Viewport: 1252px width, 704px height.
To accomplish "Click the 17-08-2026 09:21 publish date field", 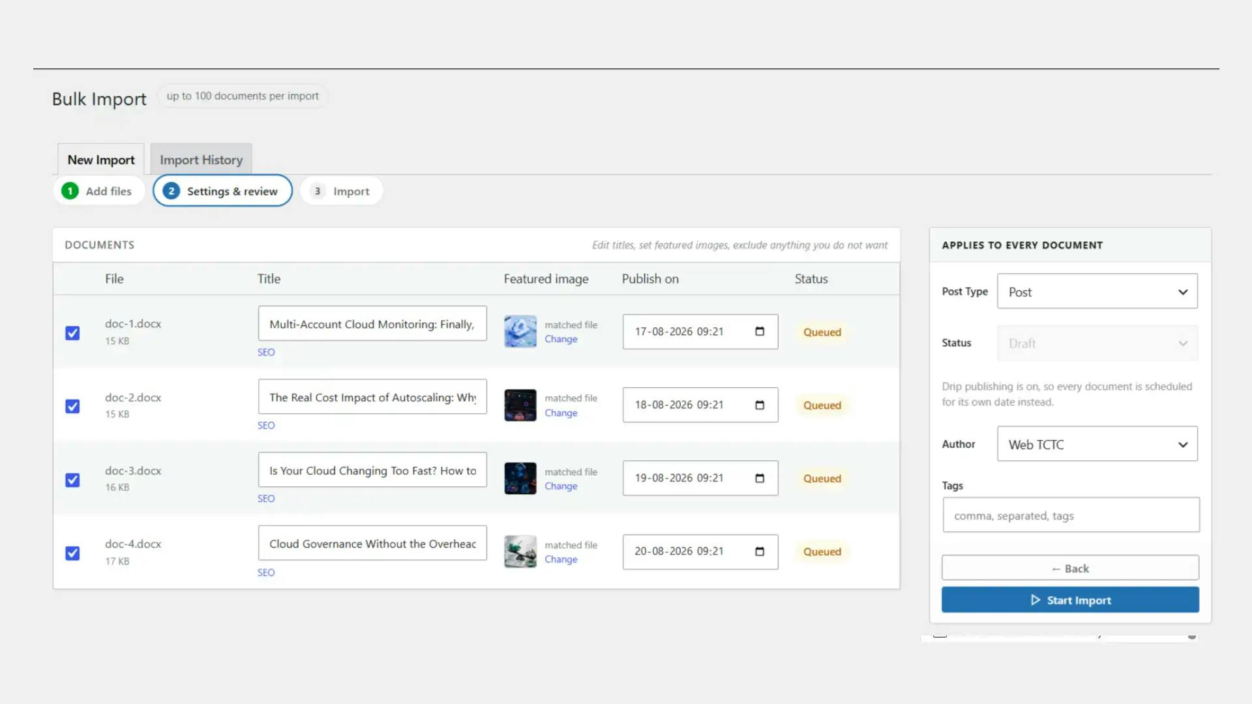I will coord(700,332).
